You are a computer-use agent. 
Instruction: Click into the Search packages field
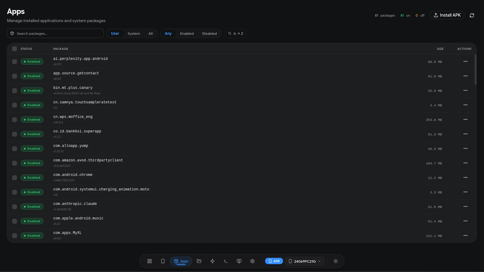tap(55, 33)
